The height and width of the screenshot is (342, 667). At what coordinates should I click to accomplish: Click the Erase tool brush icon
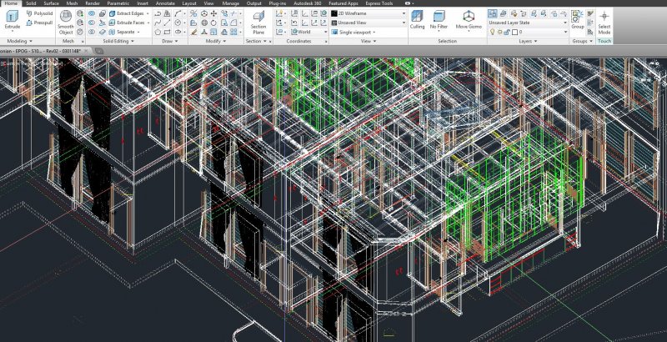[193, 32]
